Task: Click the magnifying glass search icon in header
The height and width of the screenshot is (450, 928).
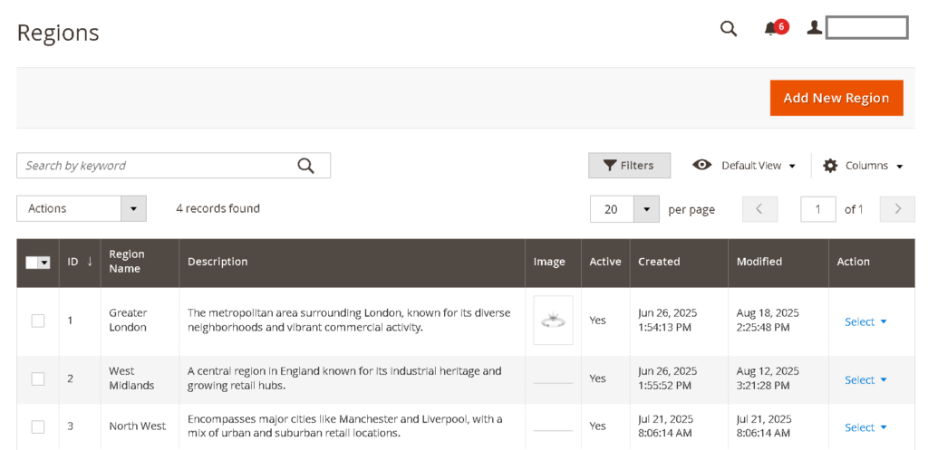Action: (729, 28)
